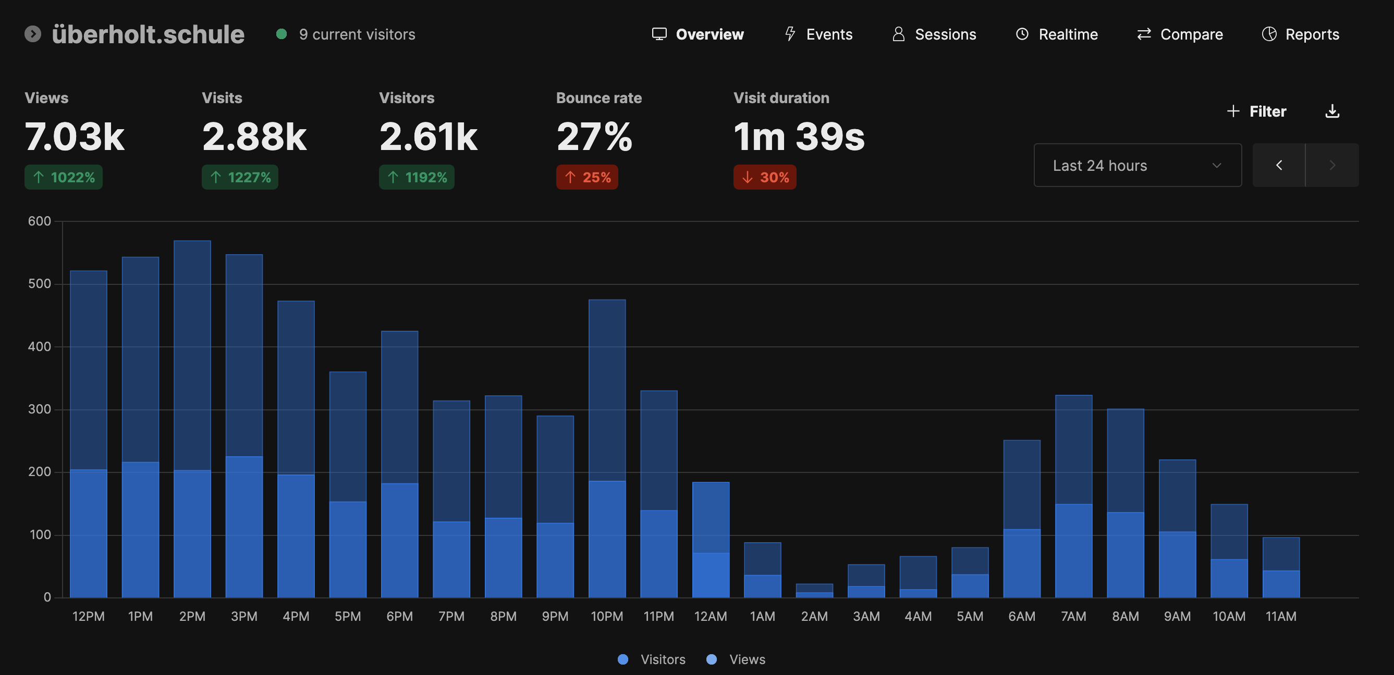The height and width of the screenshot is (675, 1394).
Task: Click the download data icon
Action: [x=1332, y=111]
